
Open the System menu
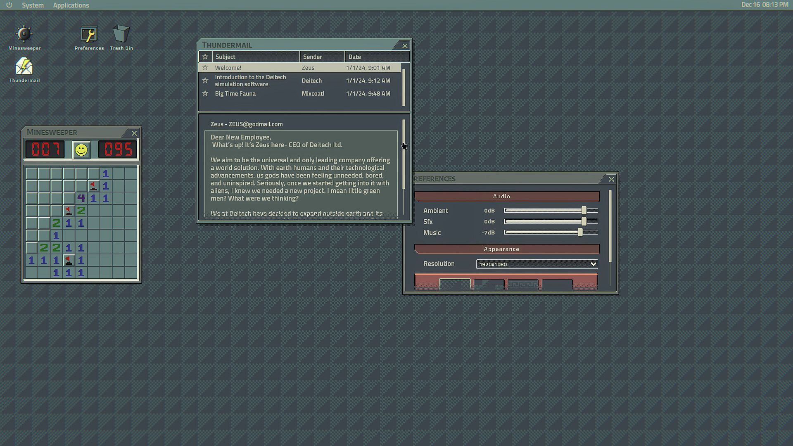[33, 5]
